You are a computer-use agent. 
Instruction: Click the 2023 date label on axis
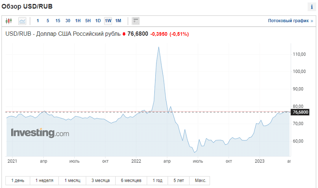[x=260, y=161]
